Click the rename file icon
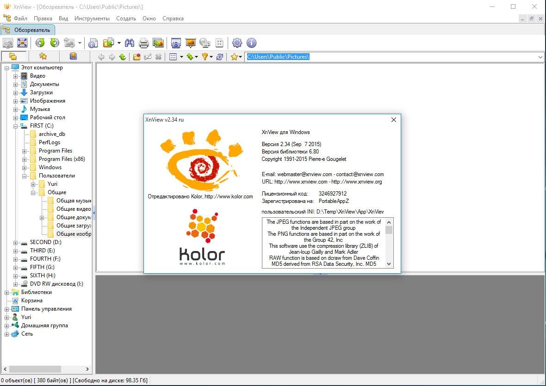Image resolution: width=546 pixels, height=386 pixels. pos(148,57)
